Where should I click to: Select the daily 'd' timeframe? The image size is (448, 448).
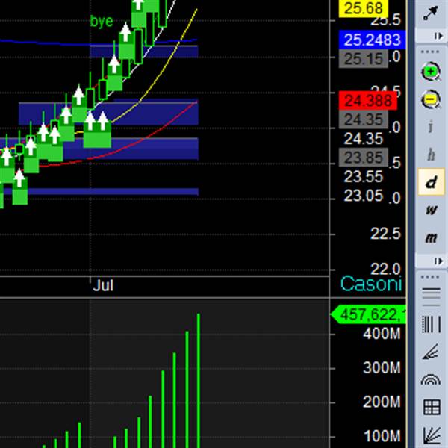(431, 182)
